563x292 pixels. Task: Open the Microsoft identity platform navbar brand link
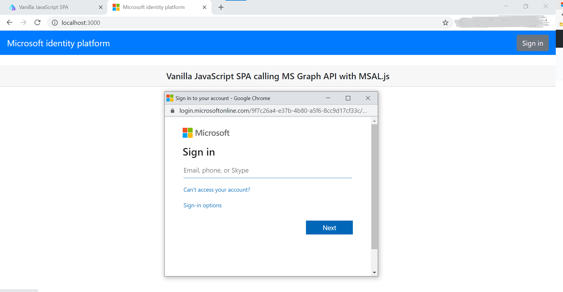(x=58, y=43)
